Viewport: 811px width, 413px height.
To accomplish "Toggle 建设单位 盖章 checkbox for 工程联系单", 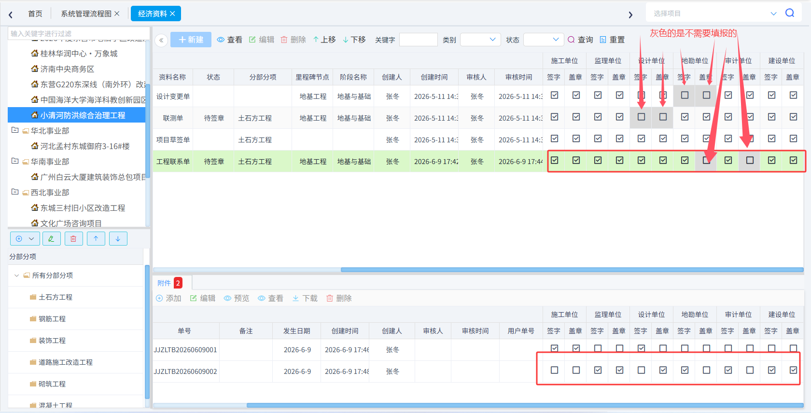I will tap(794, 160).
